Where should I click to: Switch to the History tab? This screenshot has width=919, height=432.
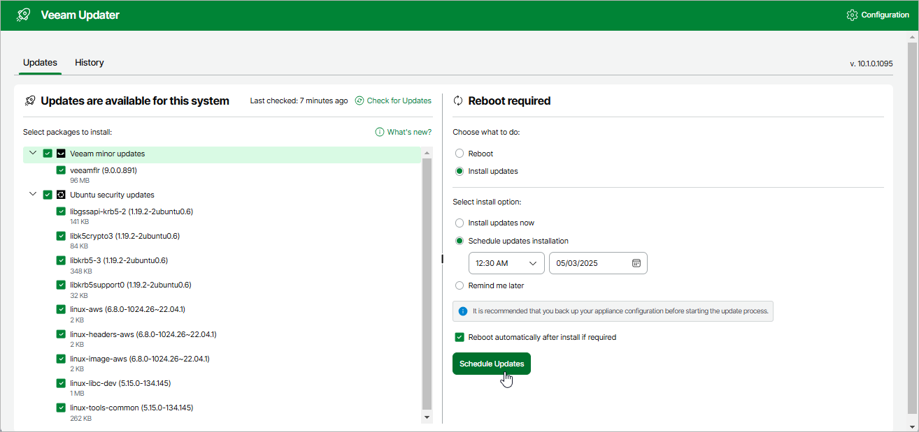[90, 63]
